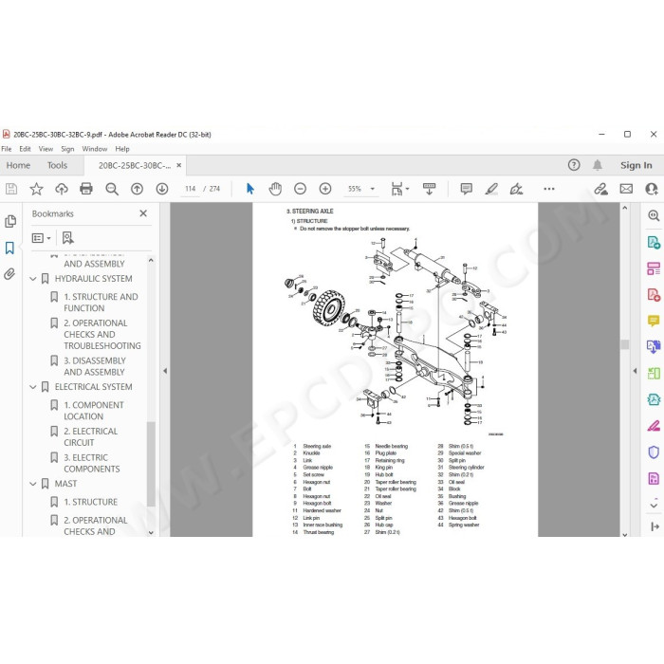Image resolution: width=664 pixels, height=664 pixels.
Task: Toggle the Page Thumbnails panel icon
Action: [9, 221]
